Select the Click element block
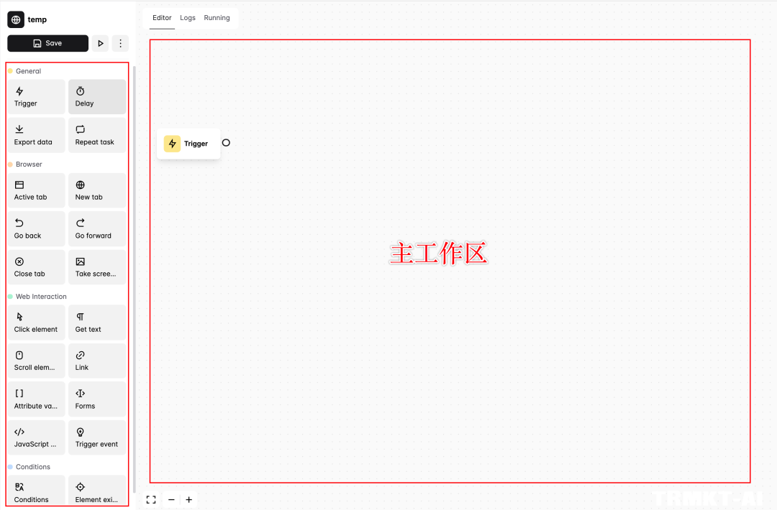The height and width of the screenshot is (510, 777). [36, 323]
